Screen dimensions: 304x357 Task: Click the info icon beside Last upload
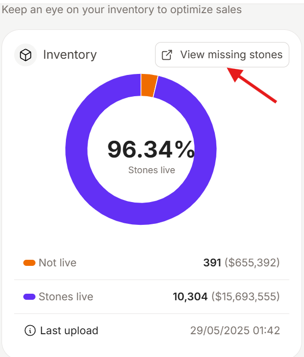pyautogui.click(x=30, y=330)
